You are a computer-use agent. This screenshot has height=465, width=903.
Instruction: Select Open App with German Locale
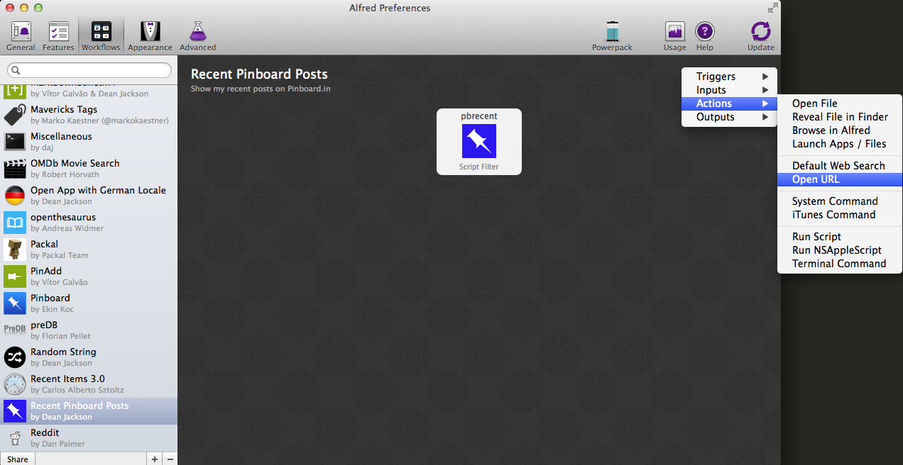pyautogui.click(x=89, y=196)
